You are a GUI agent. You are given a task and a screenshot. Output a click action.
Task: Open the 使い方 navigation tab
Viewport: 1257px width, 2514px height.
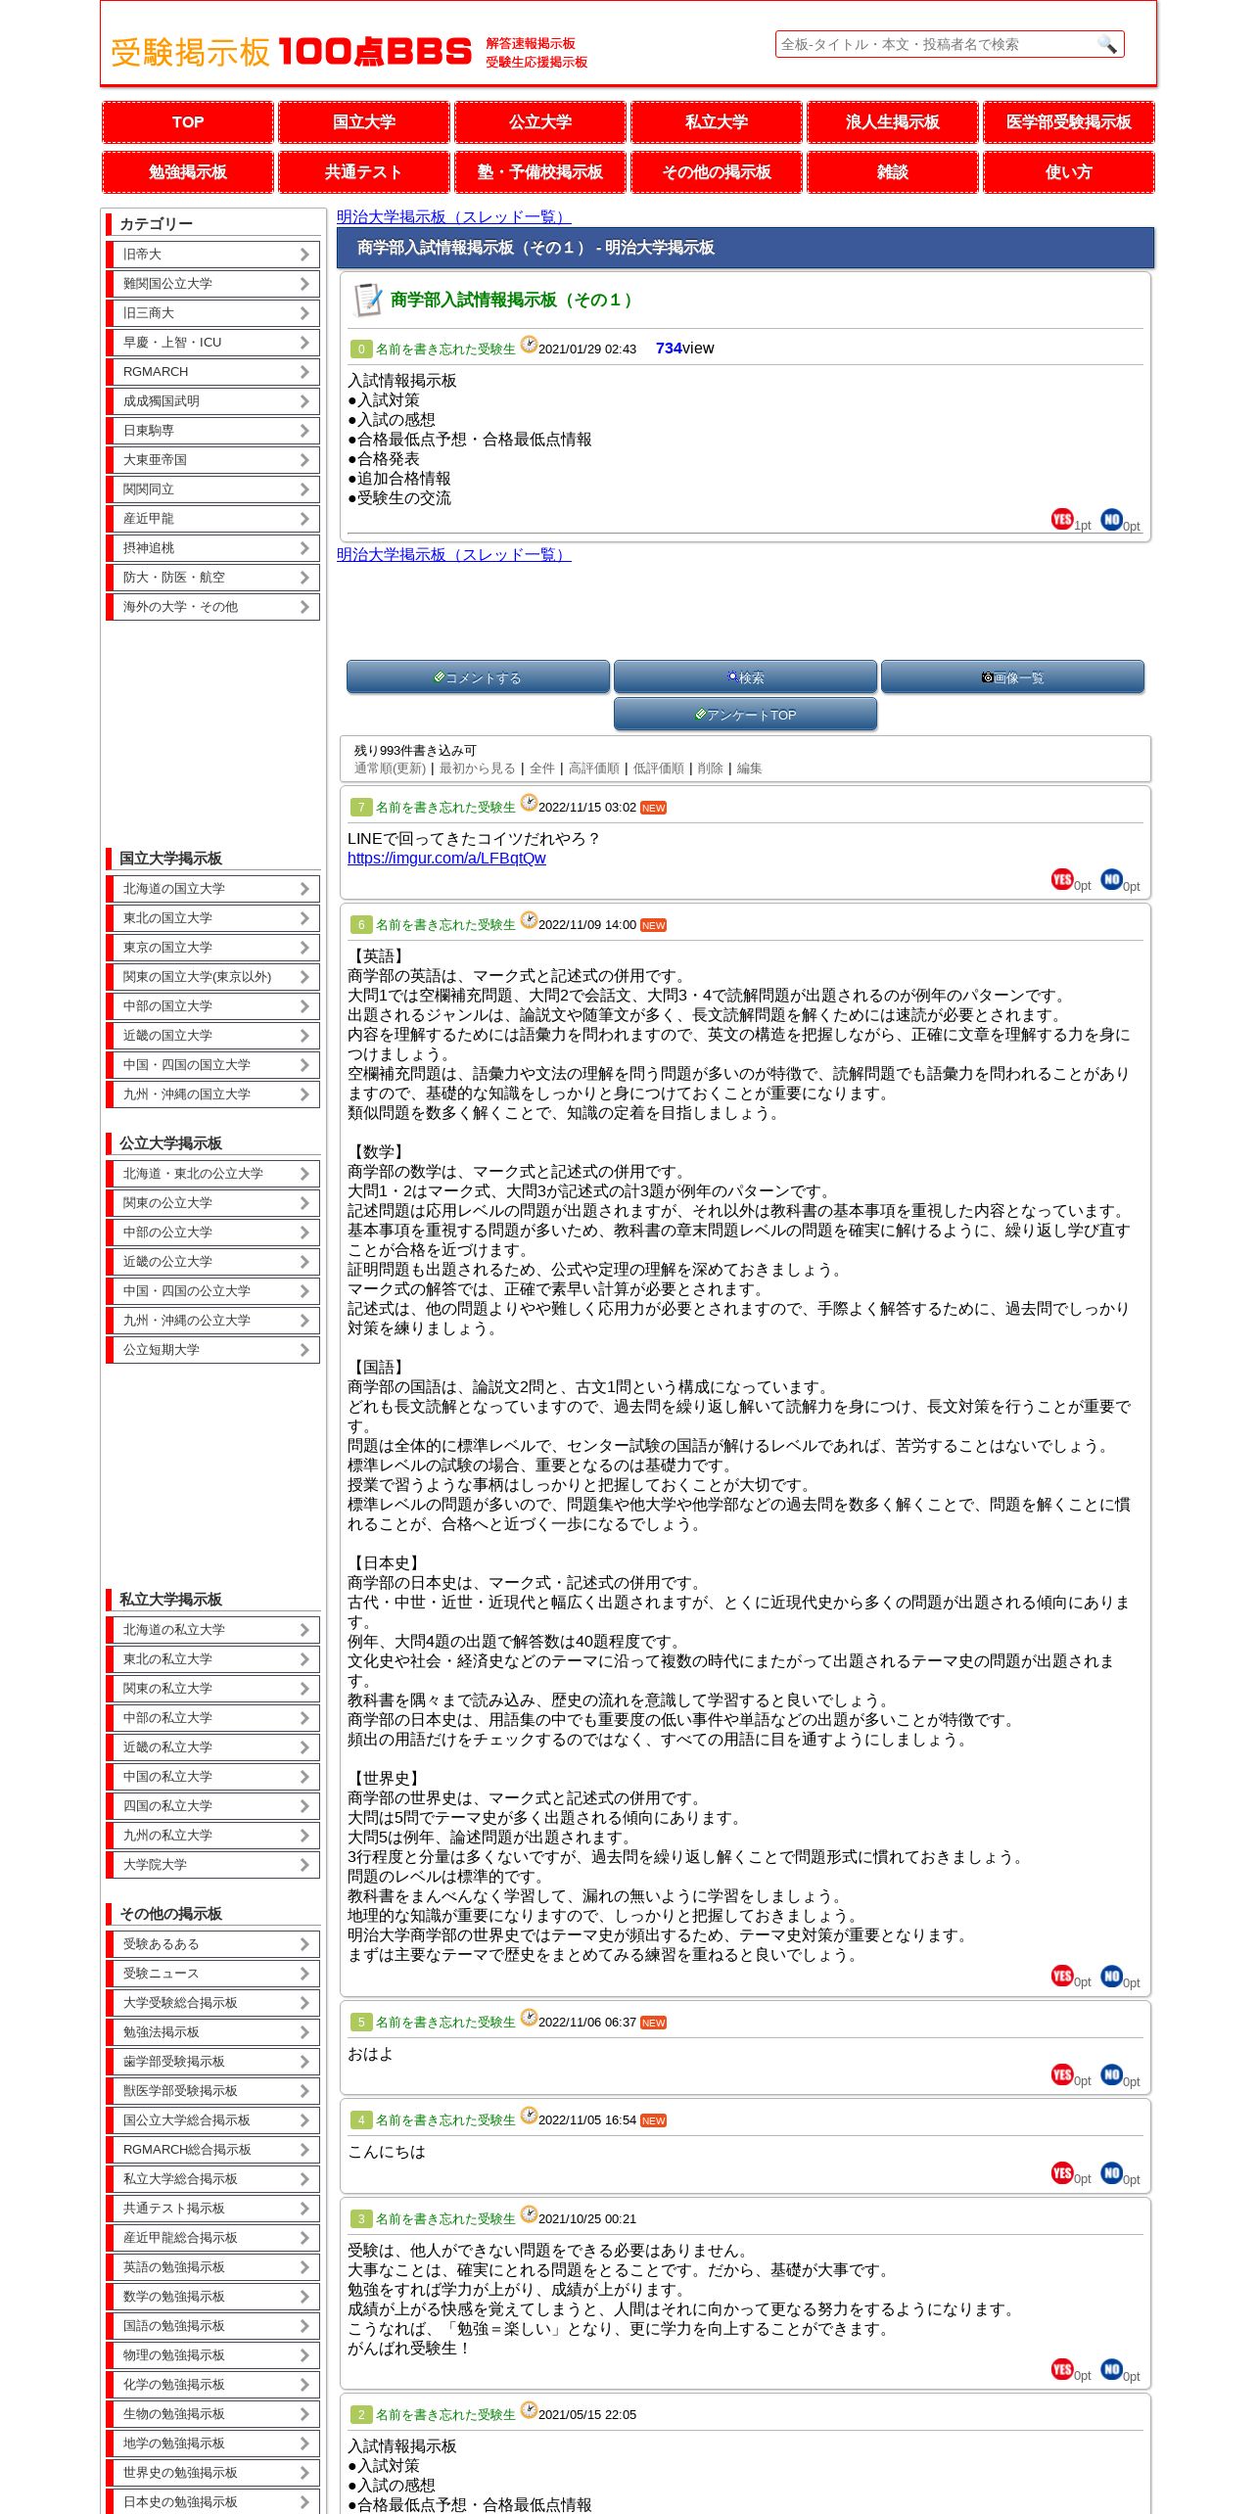[x=1069, y=172]
